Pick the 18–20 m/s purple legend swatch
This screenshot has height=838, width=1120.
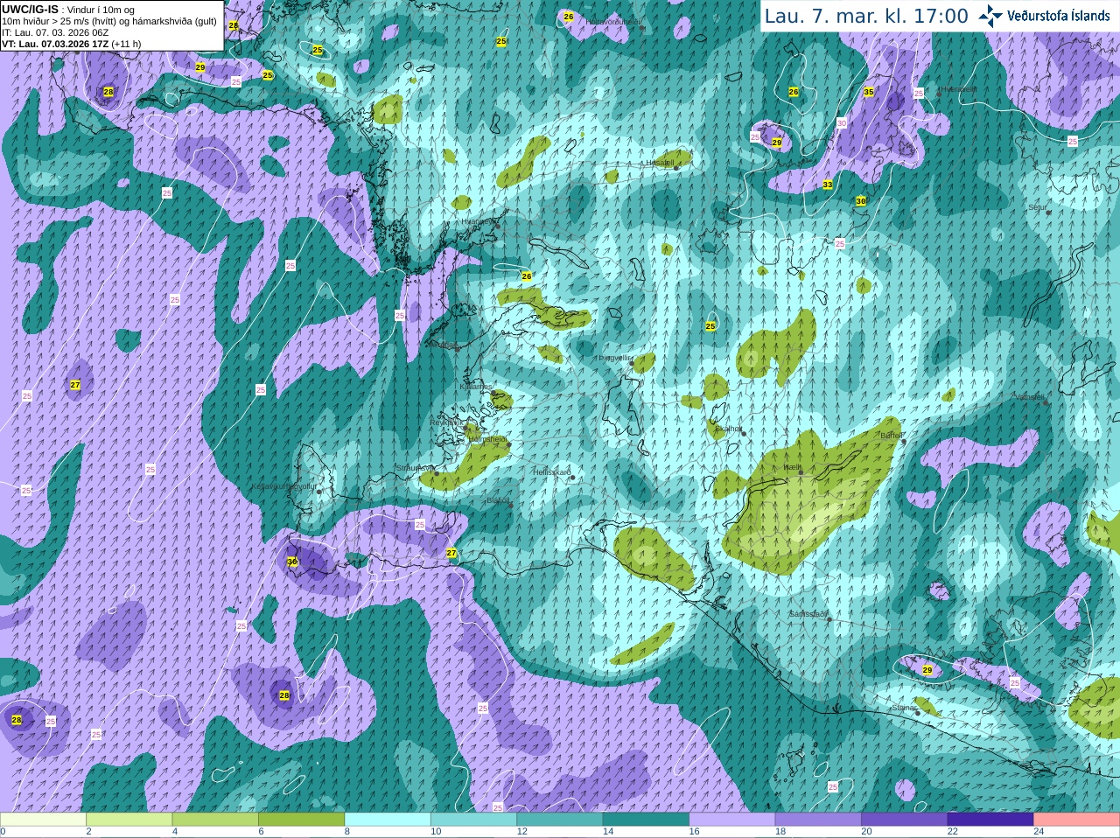pyautogui.click(x=818, y=820)
